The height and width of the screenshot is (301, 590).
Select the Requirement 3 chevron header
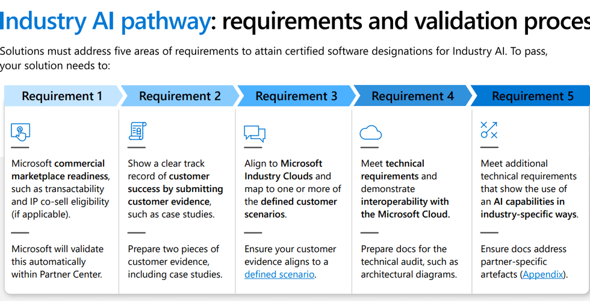pyautogui.click(x=296, y=96)
